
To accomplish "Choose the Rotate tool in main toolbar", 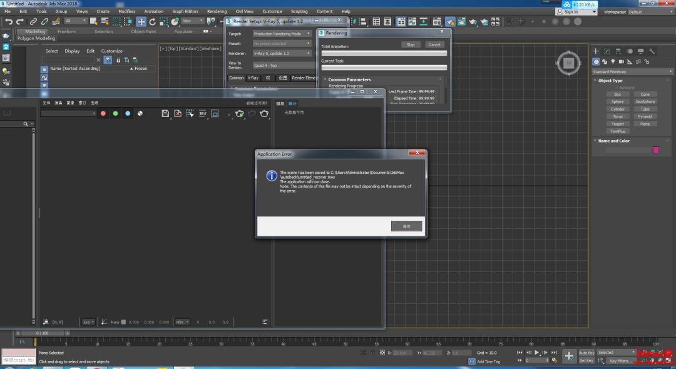I will [152, 21].
